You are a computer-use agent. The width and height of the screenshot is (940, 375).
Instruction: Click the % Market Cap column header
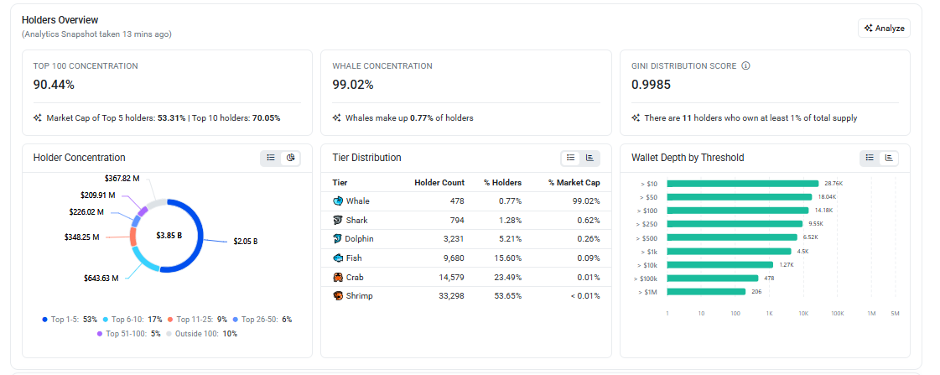point(574,182)
